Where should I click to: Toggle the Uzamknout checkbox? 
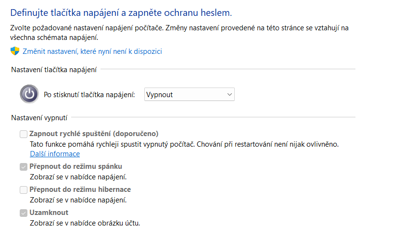pyautogui.click(x=24, y=213)
